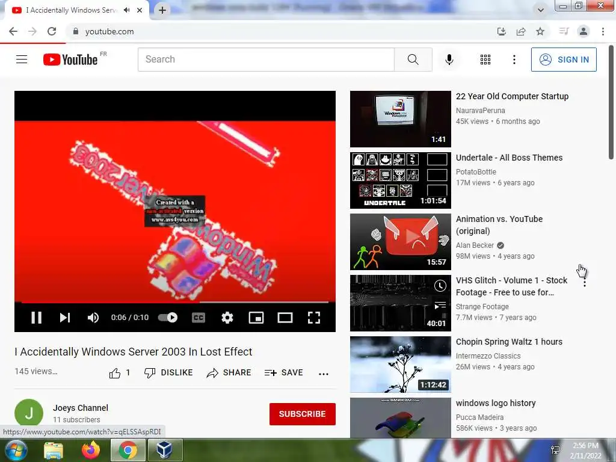Bookmark this tab star icon

pos(540,31)
